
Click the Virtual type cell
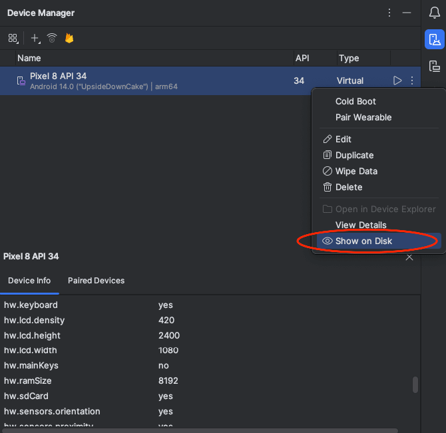pyautogui.click(x=350, y=80)
